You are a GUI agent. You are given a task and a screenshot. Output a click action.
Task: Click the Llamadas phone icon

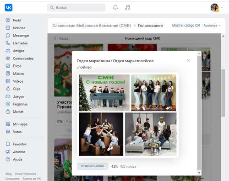tap(8, 43)
